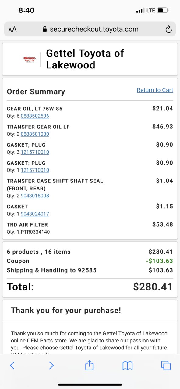The width and height of the screenshot is (180, 389).
Task: Click the Return to Cart link
Action: tap(155, 90)
